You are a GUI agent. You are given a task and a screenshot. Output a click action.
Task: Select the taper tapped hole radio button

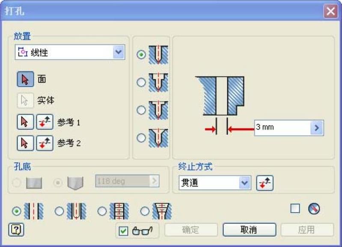point(145,211)
